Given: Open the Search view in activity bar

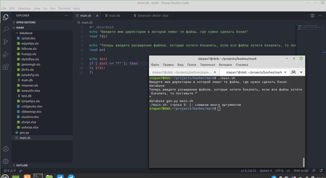Looking at the screenshot, I should tap(6, 29).
